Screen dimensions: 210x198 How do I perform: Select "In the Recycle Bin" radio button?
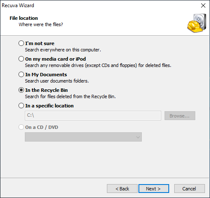(x=21, y=90)
